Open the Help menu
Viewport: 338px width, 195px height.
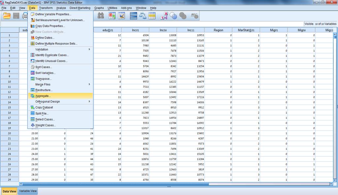click(153, 8)
